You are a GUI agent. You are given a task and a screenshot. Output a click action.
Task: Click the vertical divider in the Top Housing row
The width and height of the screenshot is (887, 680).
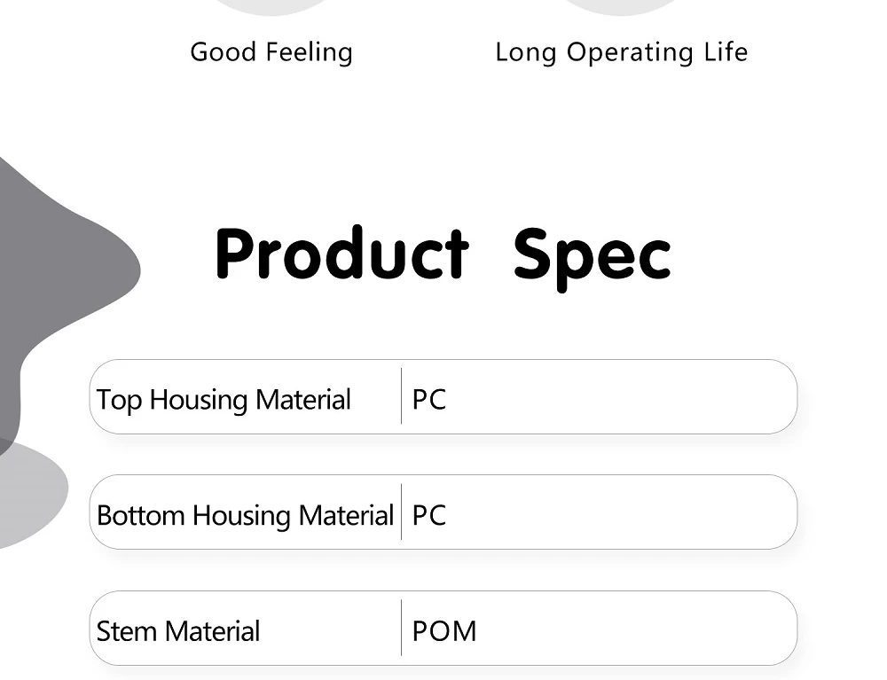[402, 396]
